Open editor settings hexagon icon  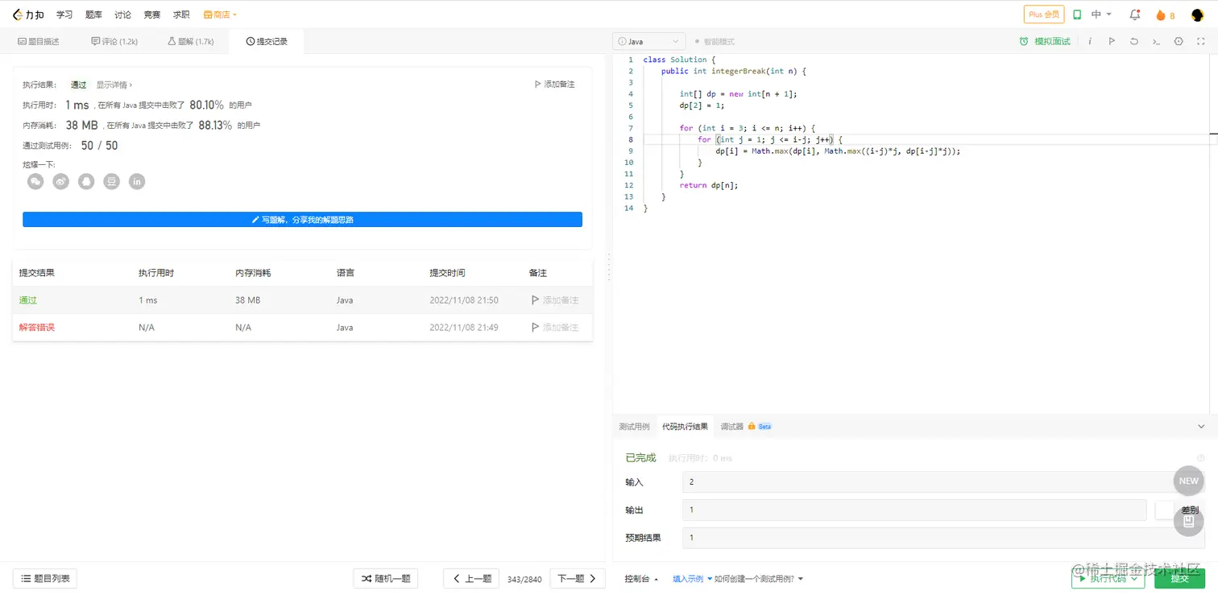click(x=1179, y=41)
